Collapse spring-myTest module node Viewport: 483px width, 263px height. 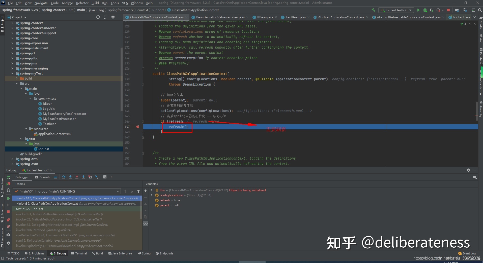[x=12, y=73]
